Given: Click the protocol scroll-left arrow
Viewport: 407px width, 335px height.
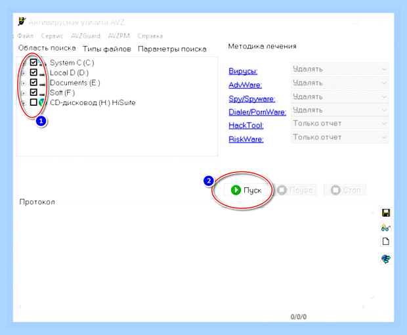Looking at the screenshot, I should (x=20, y=307).
